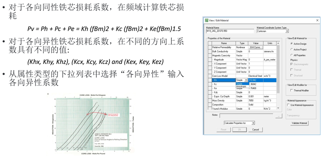Screen dimensions: 323x156
Task: Click the Type column header
Action: pos(242,43)
